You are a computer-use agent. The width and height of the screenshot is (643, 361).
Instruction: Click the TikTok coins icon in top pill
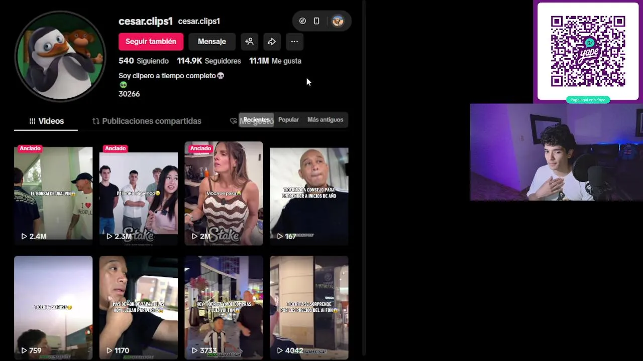click(x=302, y=21)
